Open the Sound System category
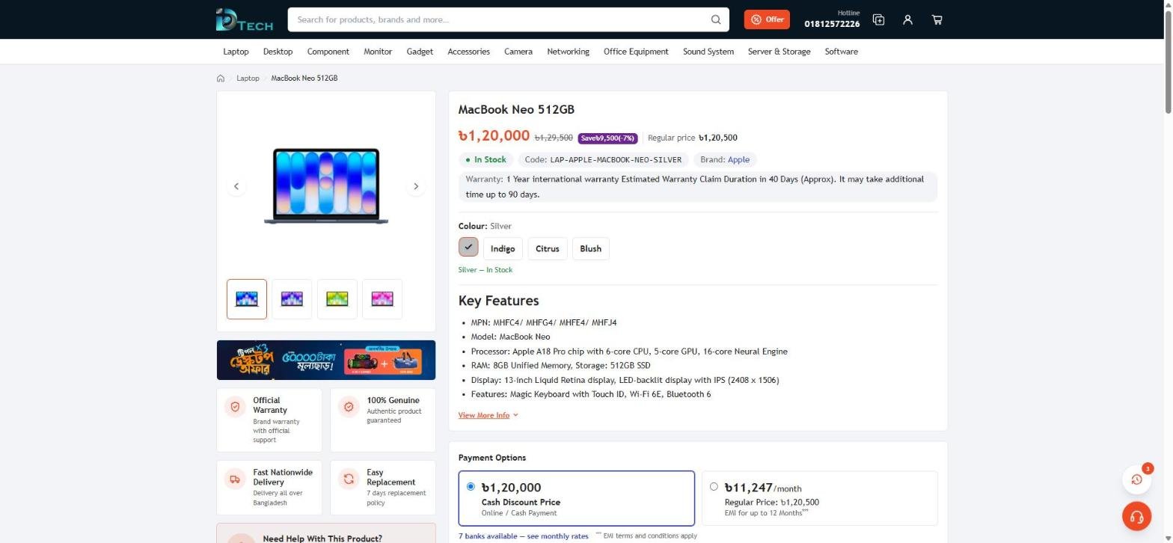This screenshot has height=543, width=1173. click(x=708, y=52)
